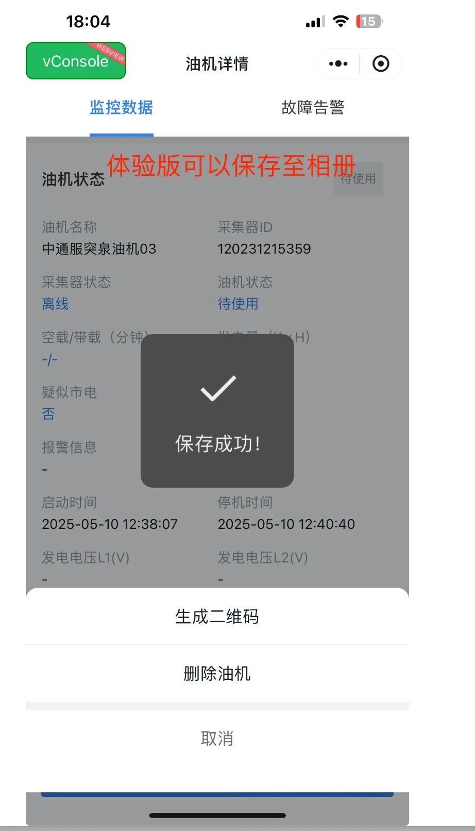The image size is (475, 831).
Task: Tap the battery indicator showing 15
Action: pyautogui.click(x=369, y=21)
